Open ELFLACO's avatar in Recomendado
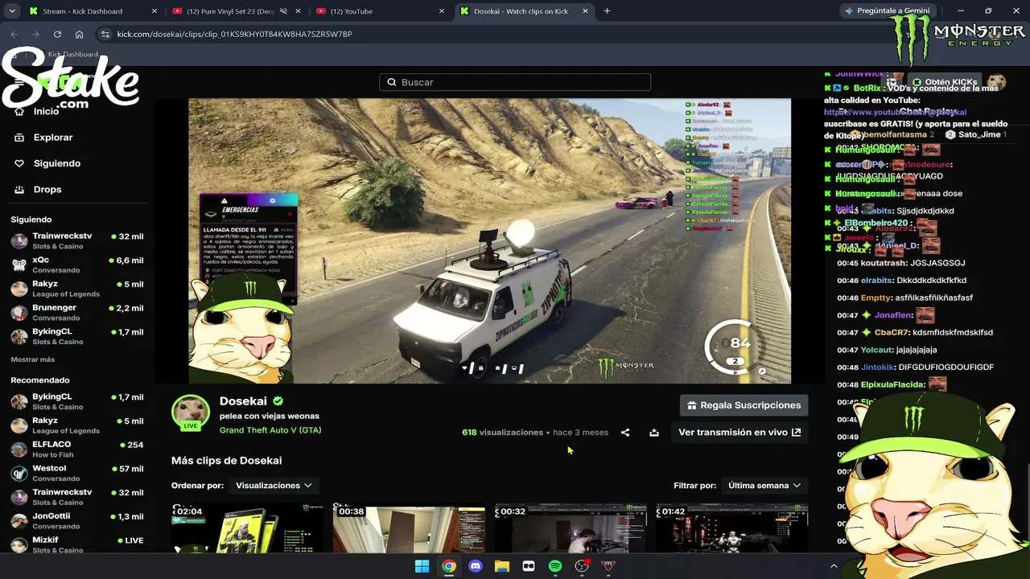Screen dimensions: 1030x579 click(x=19, y=450)
